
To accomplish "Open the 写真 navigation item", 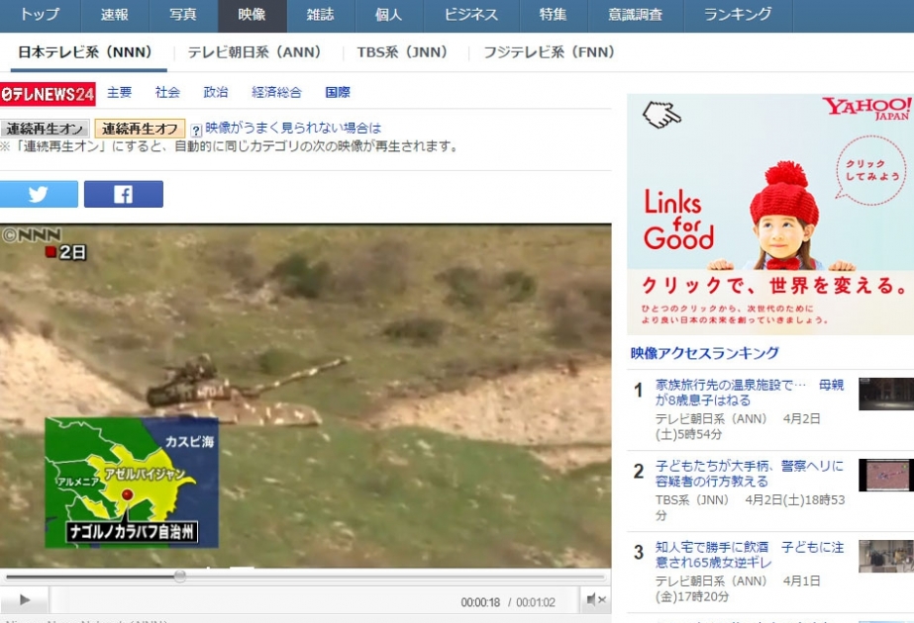I will 183,15.
